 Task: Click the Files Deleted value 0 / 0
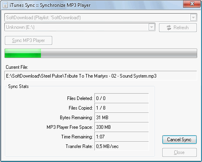122,98
